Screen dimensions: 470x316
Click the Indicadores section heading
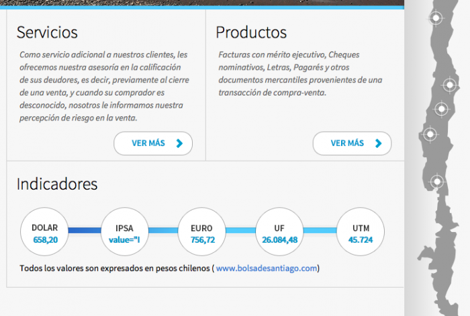[57, 184]
